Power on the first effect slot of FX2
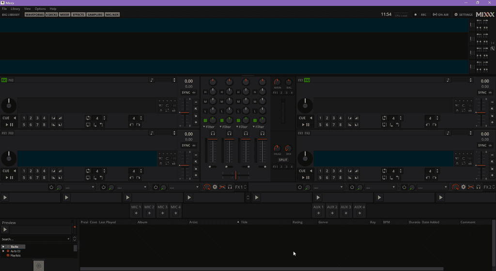Screen dimensions: 496x271 pyautogui.click(x=300, y=187)
